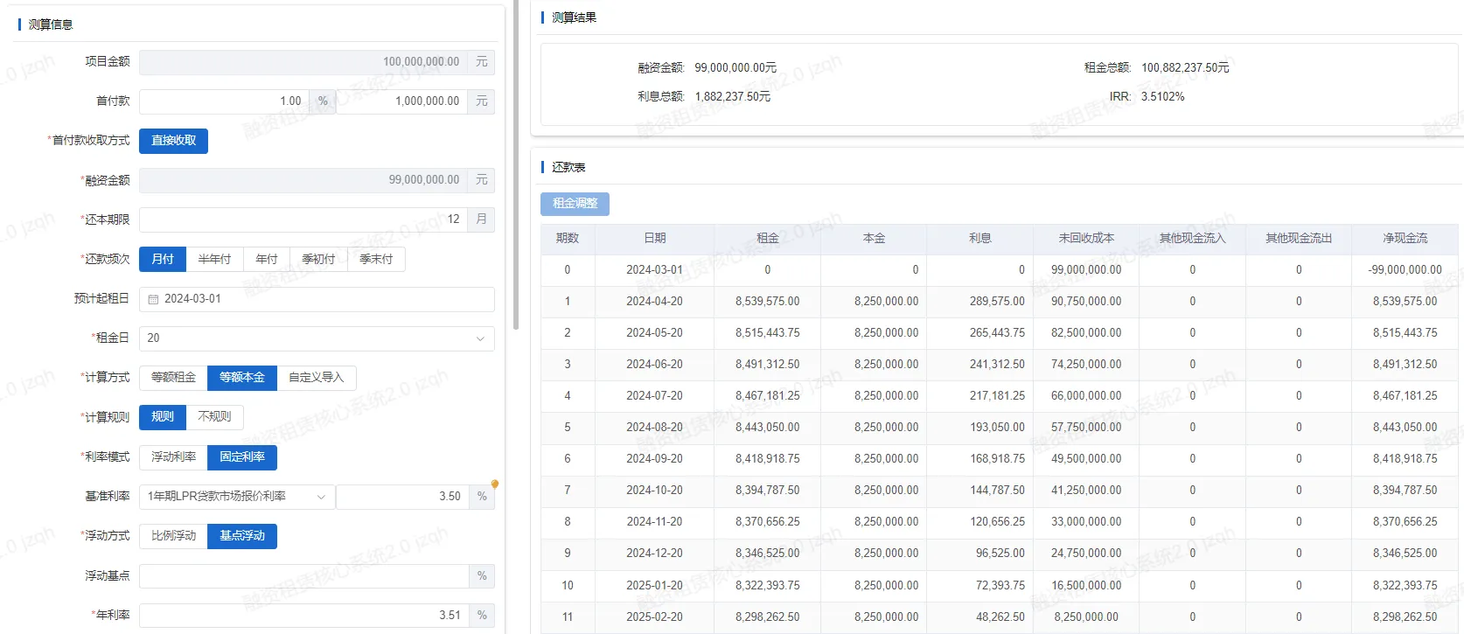Click the % unit selector for 首付款

click(323, 101)
